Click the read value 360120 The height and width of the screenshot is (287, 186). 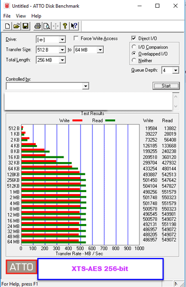pyautogui.click(x=169, y=157)
